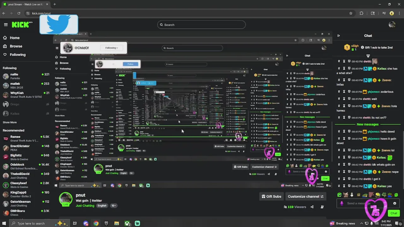The image size is (404, 227).
Task: Insert the white duck emote from quick emotes
Action: pos(352,195)
